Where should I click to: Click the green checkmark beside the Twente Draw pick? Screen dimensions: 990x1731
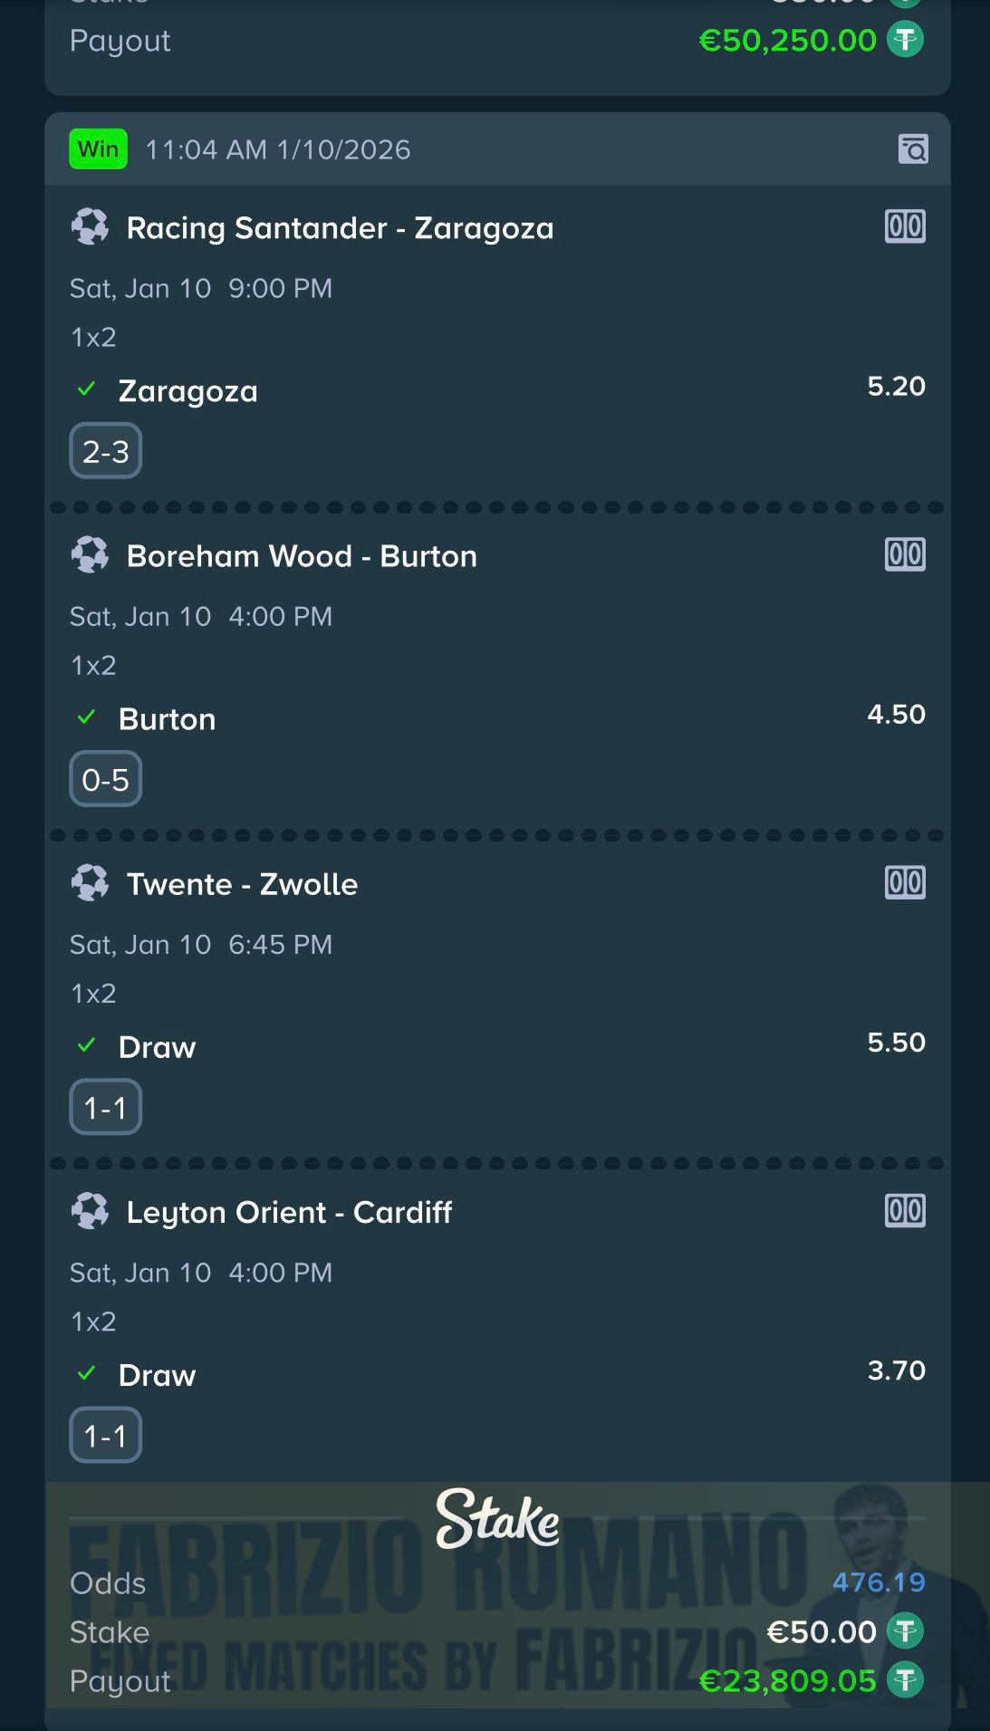pos(87,1043)
